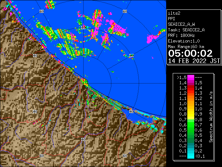Pick the light cyan swatch at the scale bottom
The image size is (222, 167).
[191, 156]
